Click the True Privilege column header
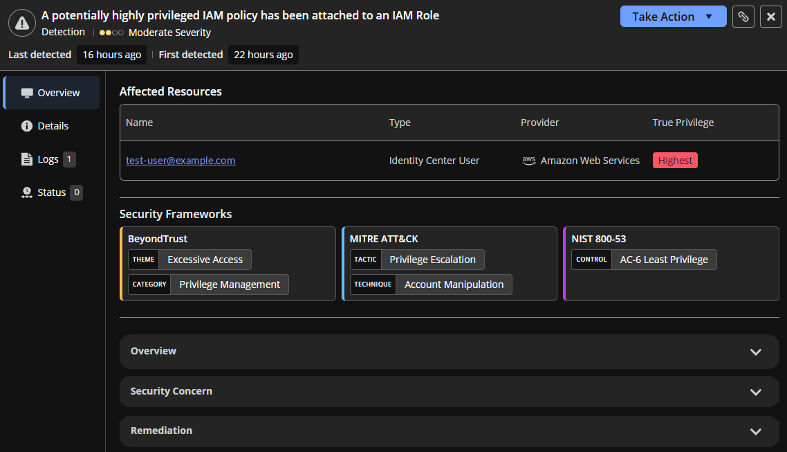Screen dimensions: 787x452 point(683,123)
